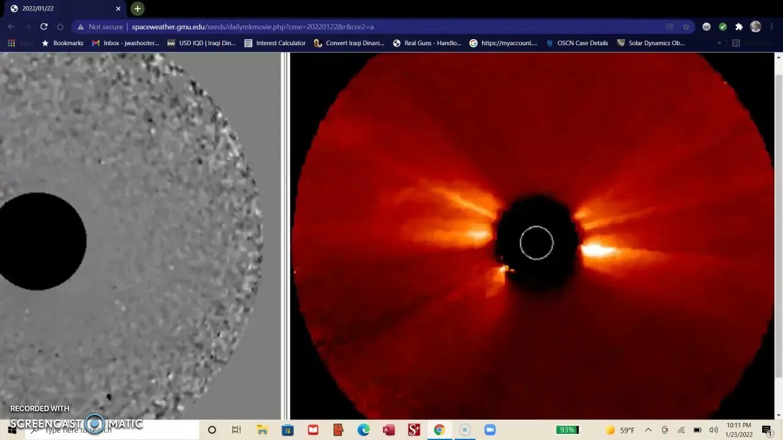Open the Interest Calculator bookmark
This screenshot has width=783, height=440.
[275, 43]
